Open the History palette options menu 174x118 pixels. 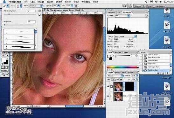click(x=171, y=52)
